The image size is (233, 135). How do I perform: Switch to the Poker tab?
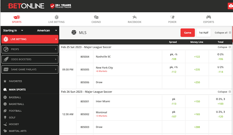[x=172, y=19]
